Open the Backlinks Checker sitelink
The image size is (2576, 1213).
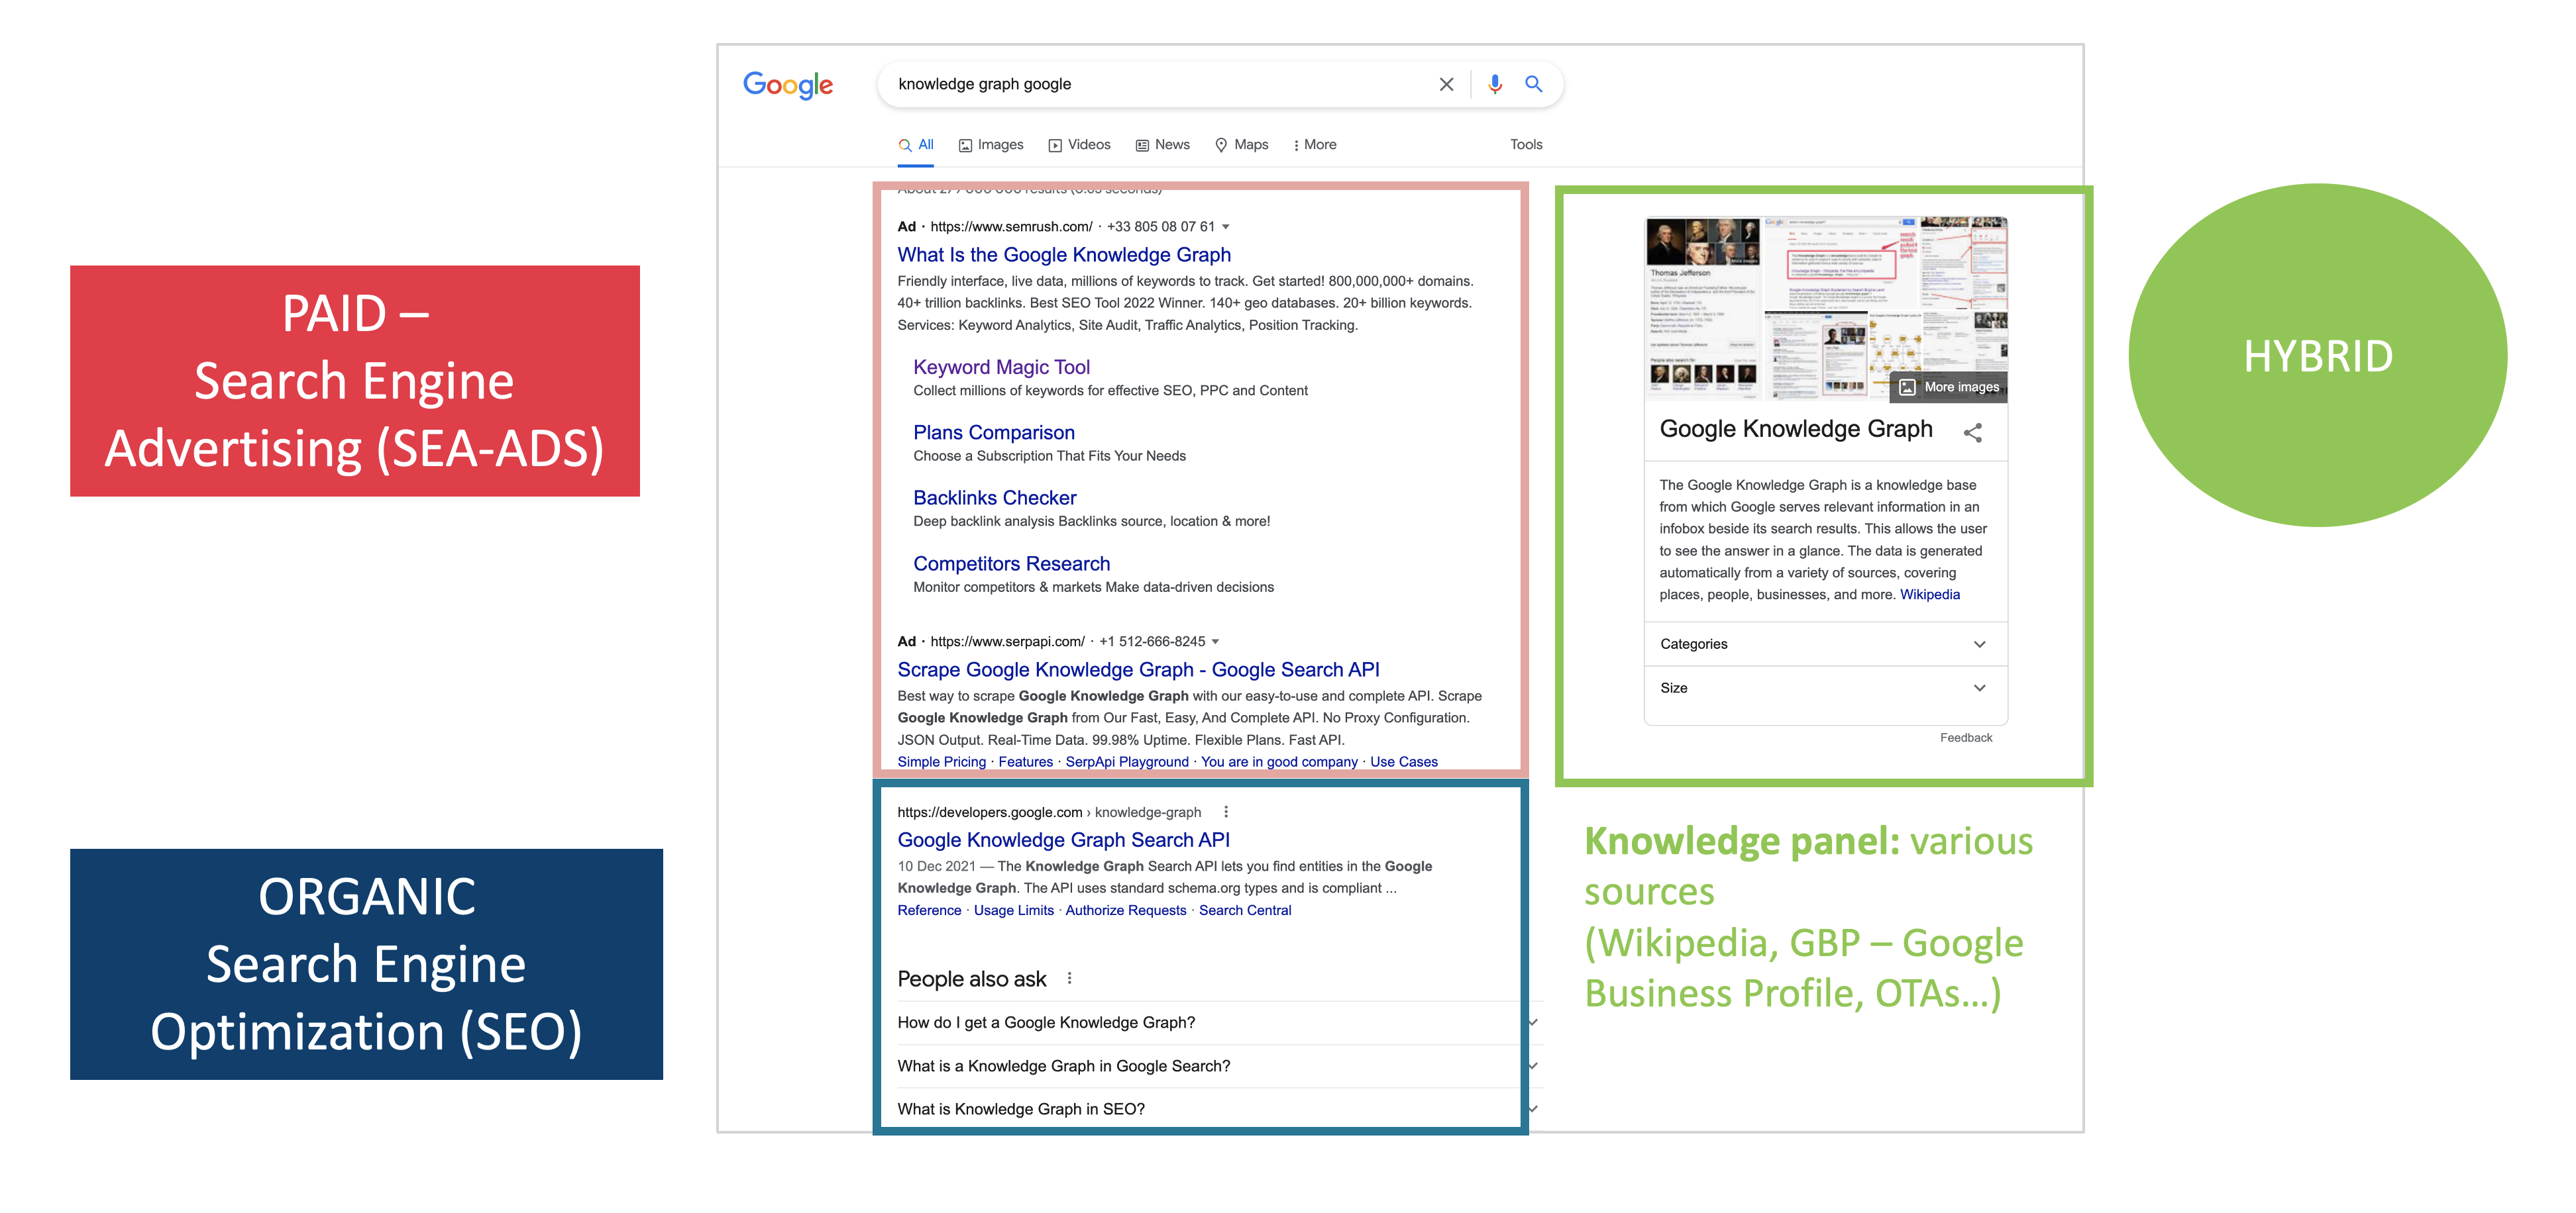tap(995, 498)
